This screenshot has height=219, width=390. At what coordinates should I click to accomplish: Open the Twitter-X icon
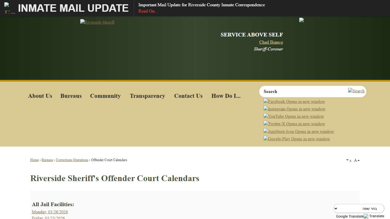[x=294, y=124]
